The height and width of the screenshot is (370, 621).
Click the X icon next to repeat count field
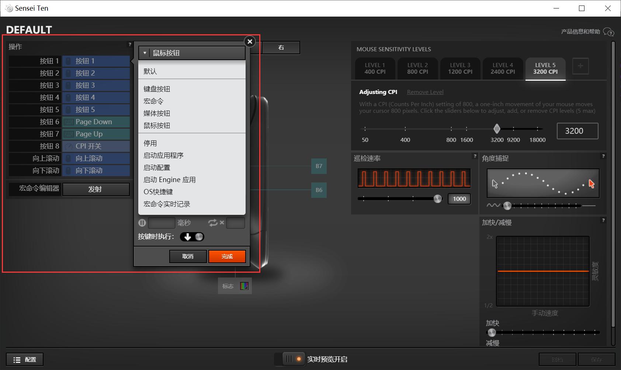[222, 223]
